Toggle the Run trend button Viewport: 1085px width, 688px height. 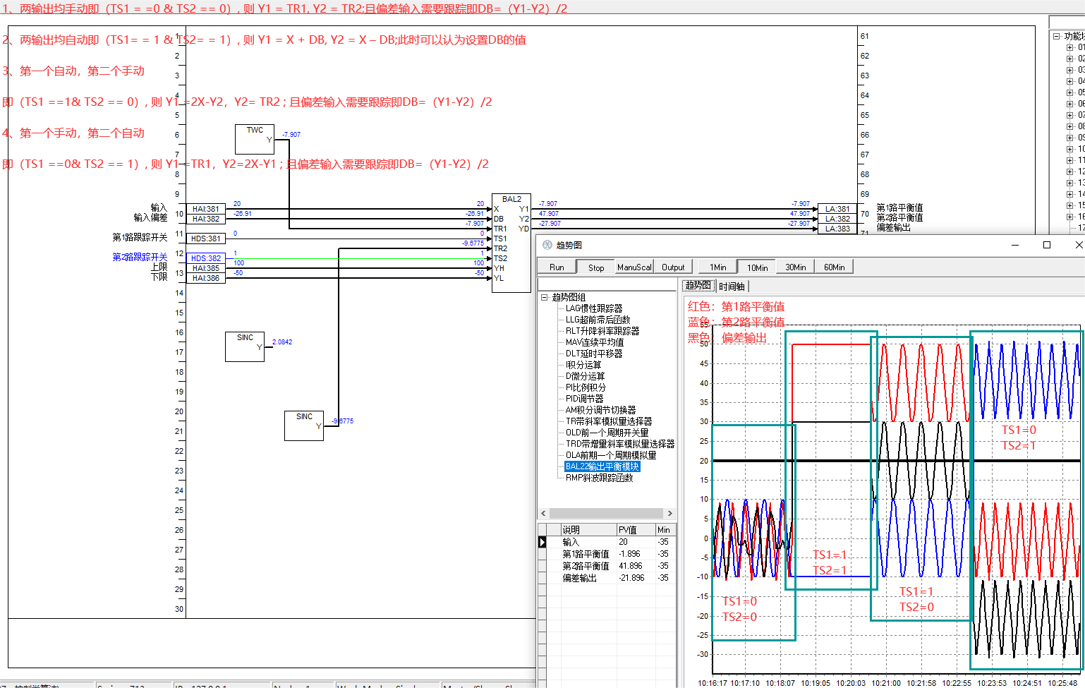pyautogui.click(x=557, y=267)
